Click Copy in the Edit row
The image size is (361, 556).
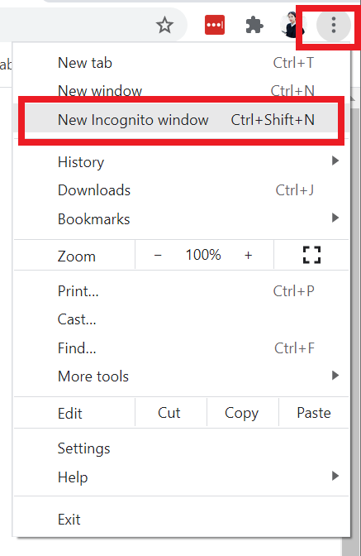click(242, 413)
